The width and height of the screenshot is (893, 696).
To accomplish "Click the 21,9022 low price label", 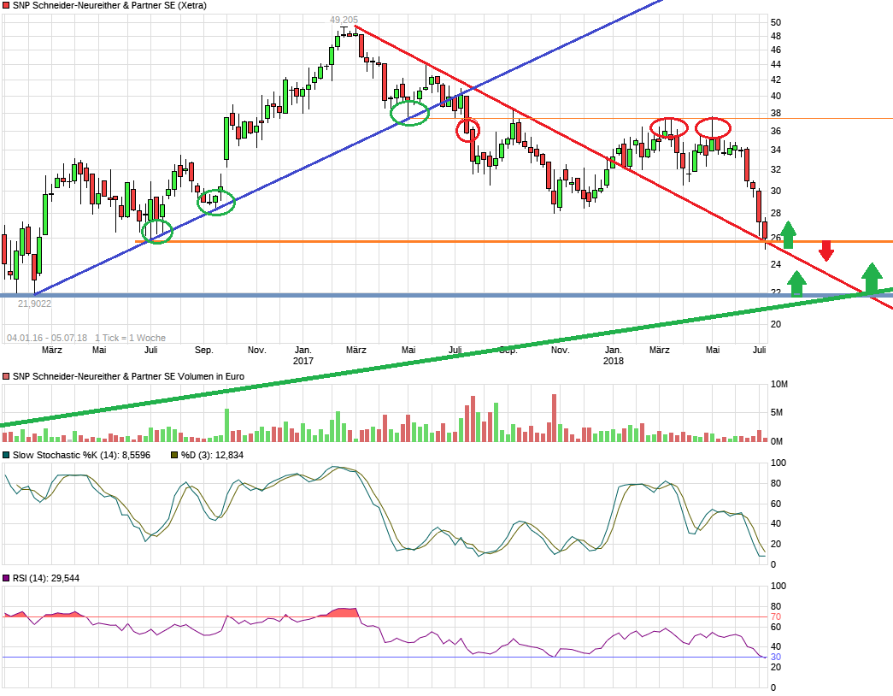I will tap(34, 304).
